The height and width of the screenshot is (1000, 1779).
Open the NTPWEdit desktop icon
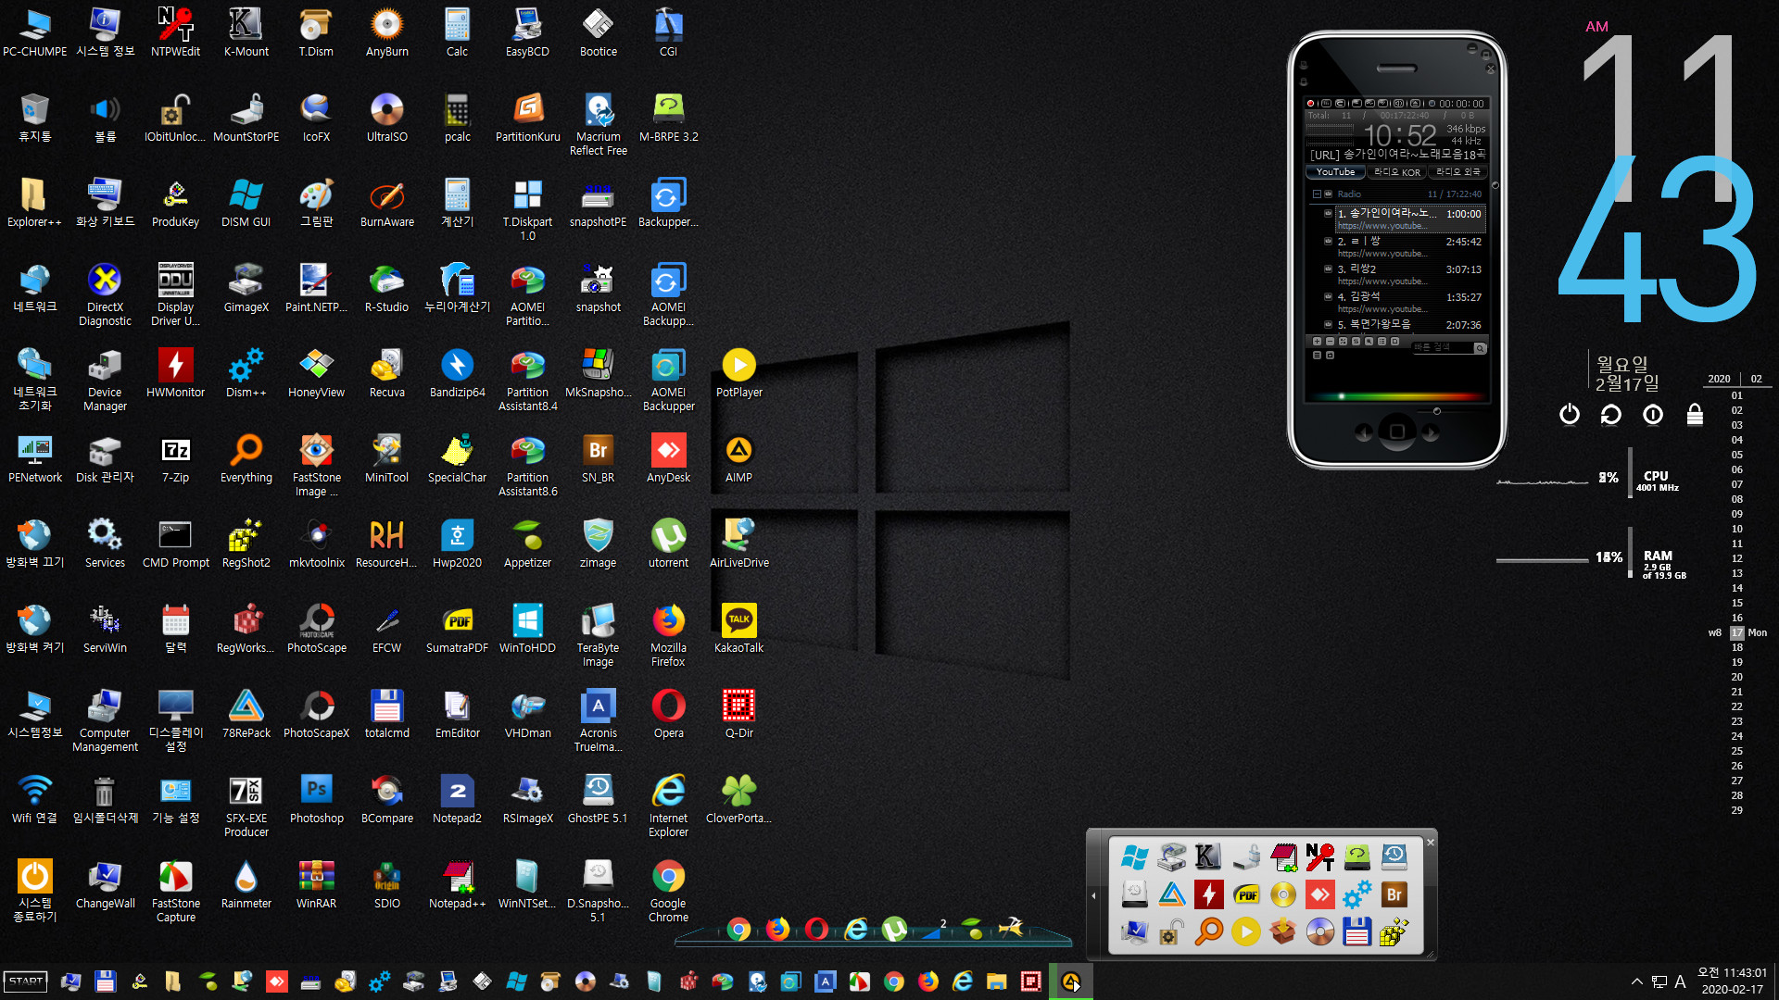pyautogui.click(x=175, y=33)
